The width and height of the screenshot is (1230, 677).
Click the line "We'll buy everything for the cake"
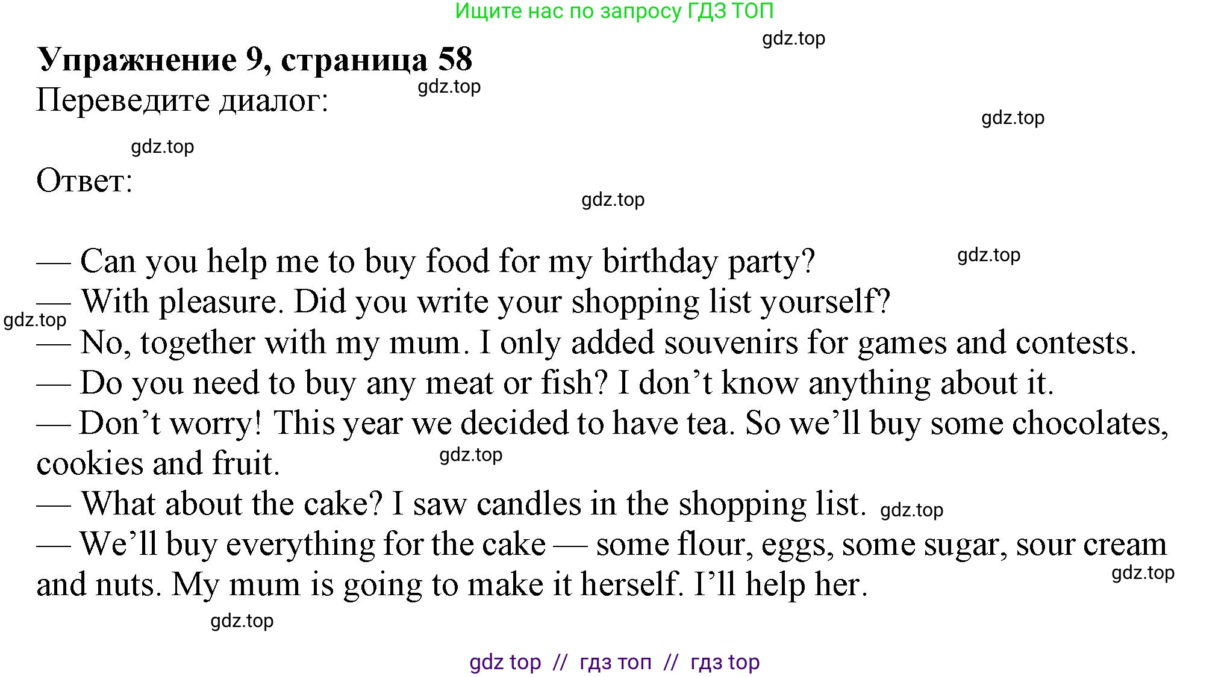tap(313, 545)
